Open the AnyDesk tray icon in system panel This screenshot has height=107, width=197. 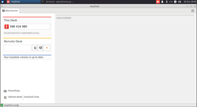[x=158, y=2]
